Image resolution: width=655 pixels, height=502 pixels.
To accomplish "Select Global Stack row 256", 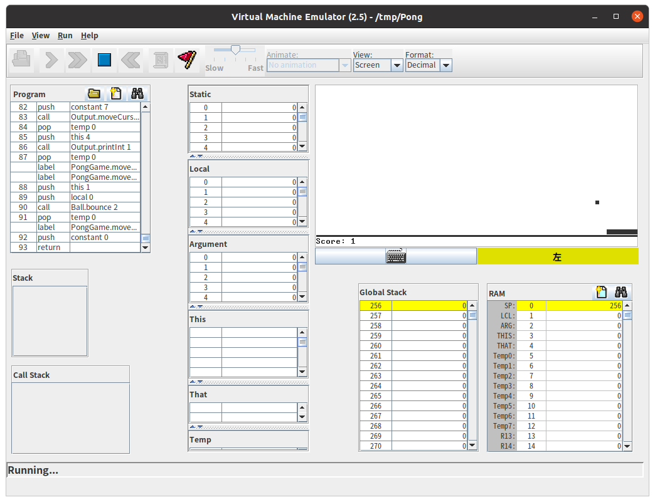I will click(413, 306).
